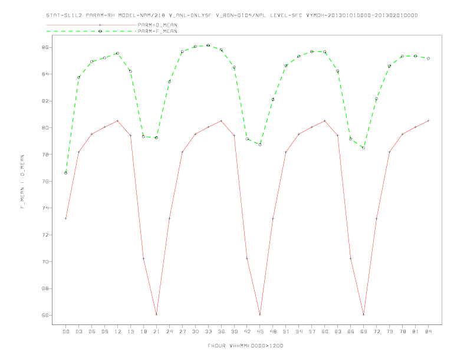467x361 pixels.
Task: Click x-axis tick label 69
Action: (364, 332)
